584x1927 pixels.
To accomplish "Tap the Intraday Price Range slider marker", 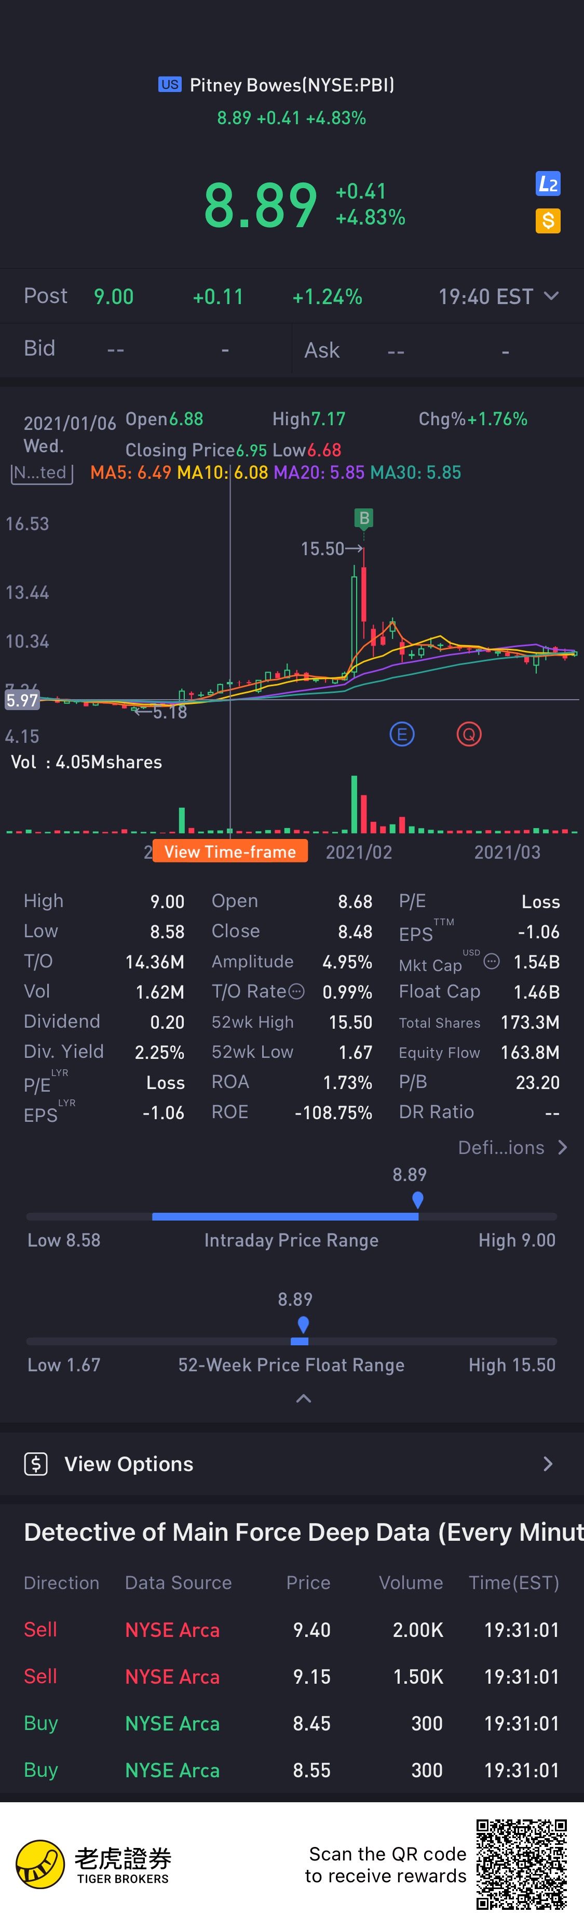I will point(417,1200).
